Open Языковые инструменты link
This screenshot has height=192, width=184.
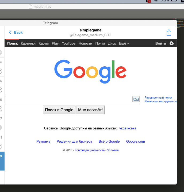tap(160, 102)
